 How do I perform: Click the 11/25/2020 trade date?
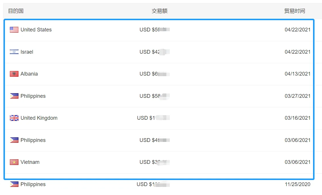tap(297, 184)
